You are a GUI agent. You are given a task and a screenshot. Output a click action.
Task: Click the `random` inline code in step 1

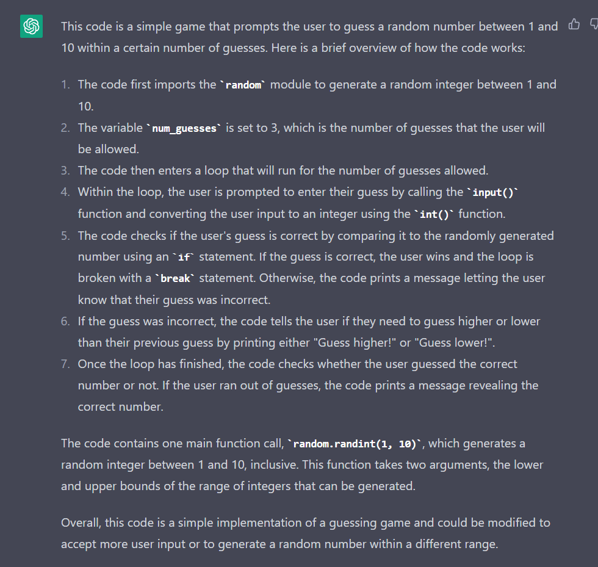coord(243,85)
